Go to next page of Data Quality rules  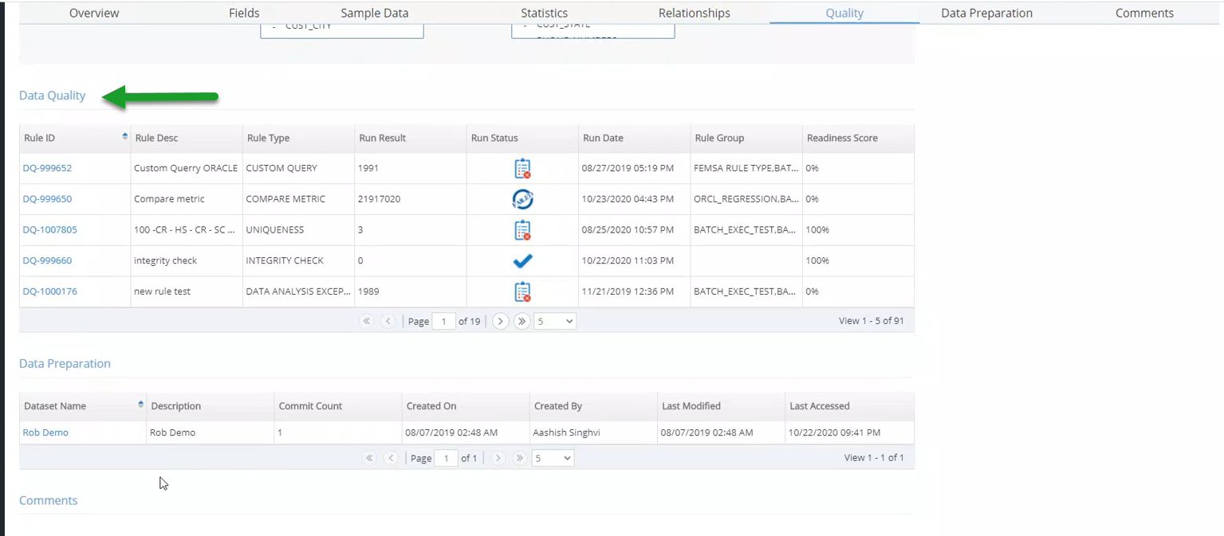[501, 321]
